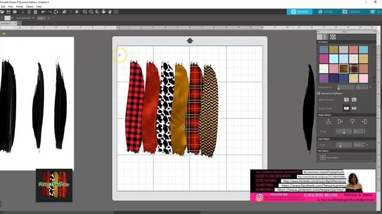Switch to the pattern fill tab
382x214 pixels.
[x=333, y=37]
